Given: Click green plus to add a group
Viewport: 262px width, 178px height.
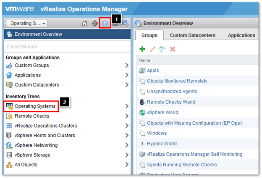Looking at the screenshot, I should (x=142, y=49).
